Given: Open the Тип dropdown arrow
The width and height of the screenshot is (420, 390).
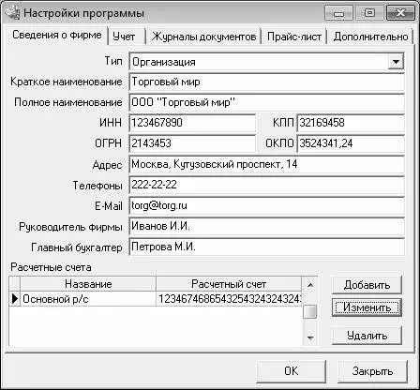Looking at the screenshot, I should pos(396,62).
